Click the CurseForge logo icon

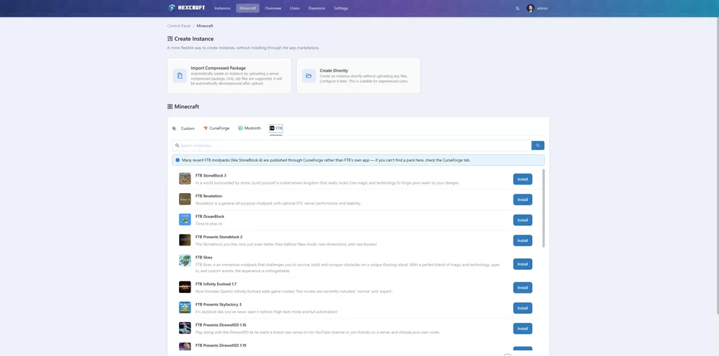tap(206, 128)
